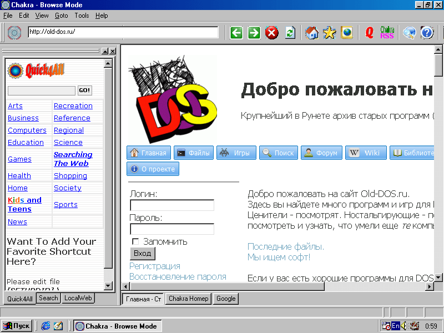Open the Goto menu
Viewport: 444px width, 333px height.
(x=61, y=16)
